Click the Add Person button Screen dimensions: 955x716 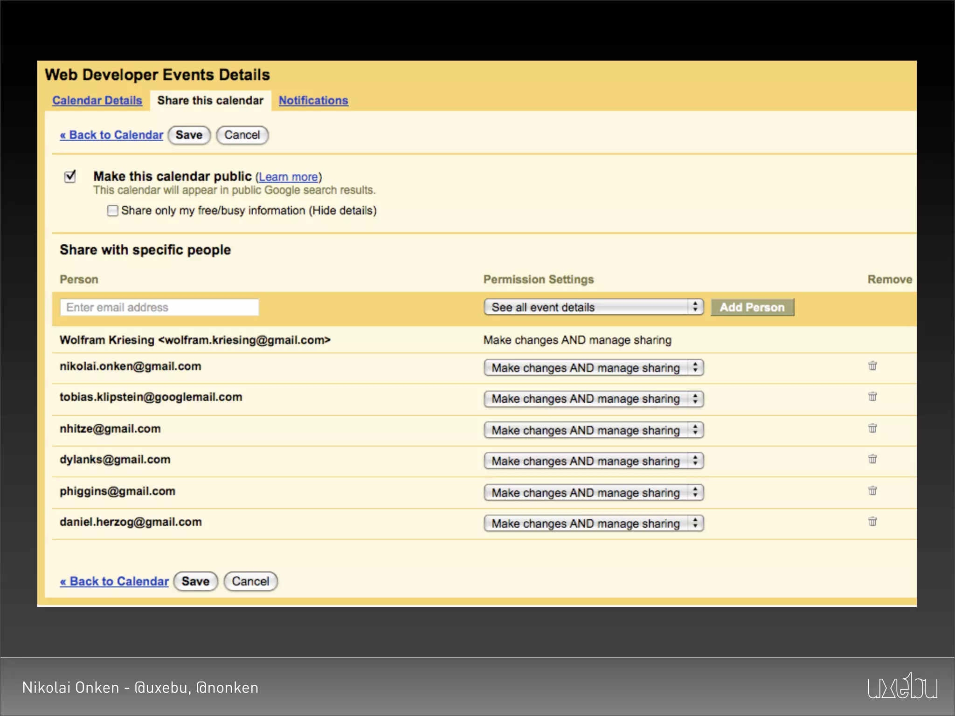752,307
